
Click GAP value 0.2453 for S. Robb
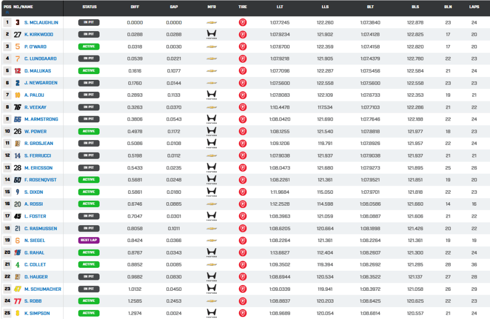pos(174,301)
